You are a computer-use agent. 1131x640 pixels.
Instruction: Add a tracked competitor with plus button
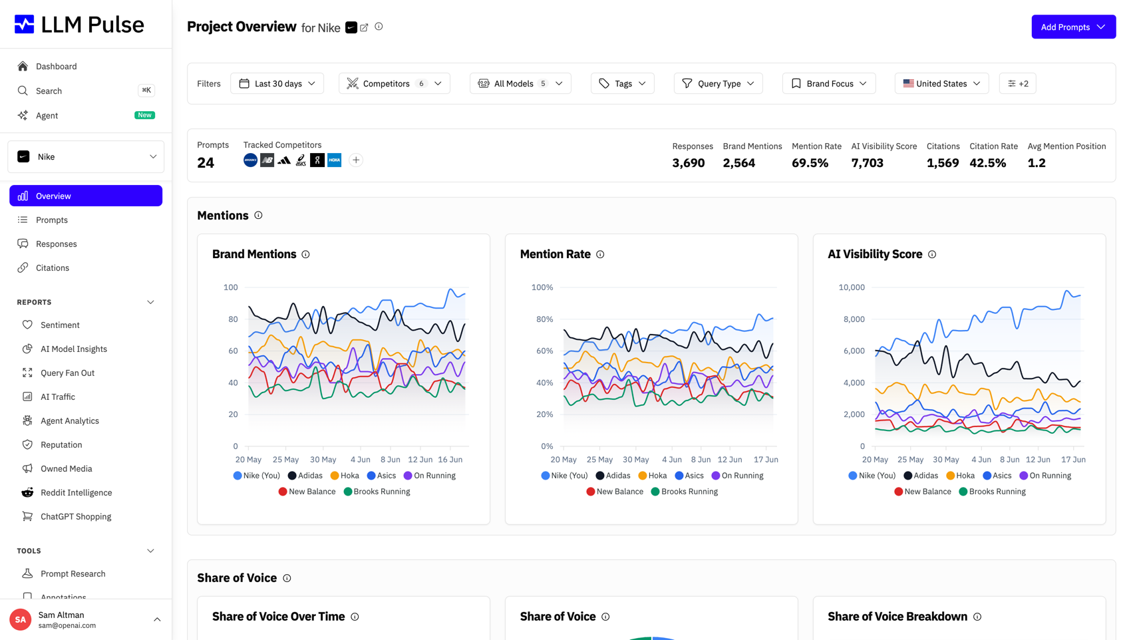(356, 160)
